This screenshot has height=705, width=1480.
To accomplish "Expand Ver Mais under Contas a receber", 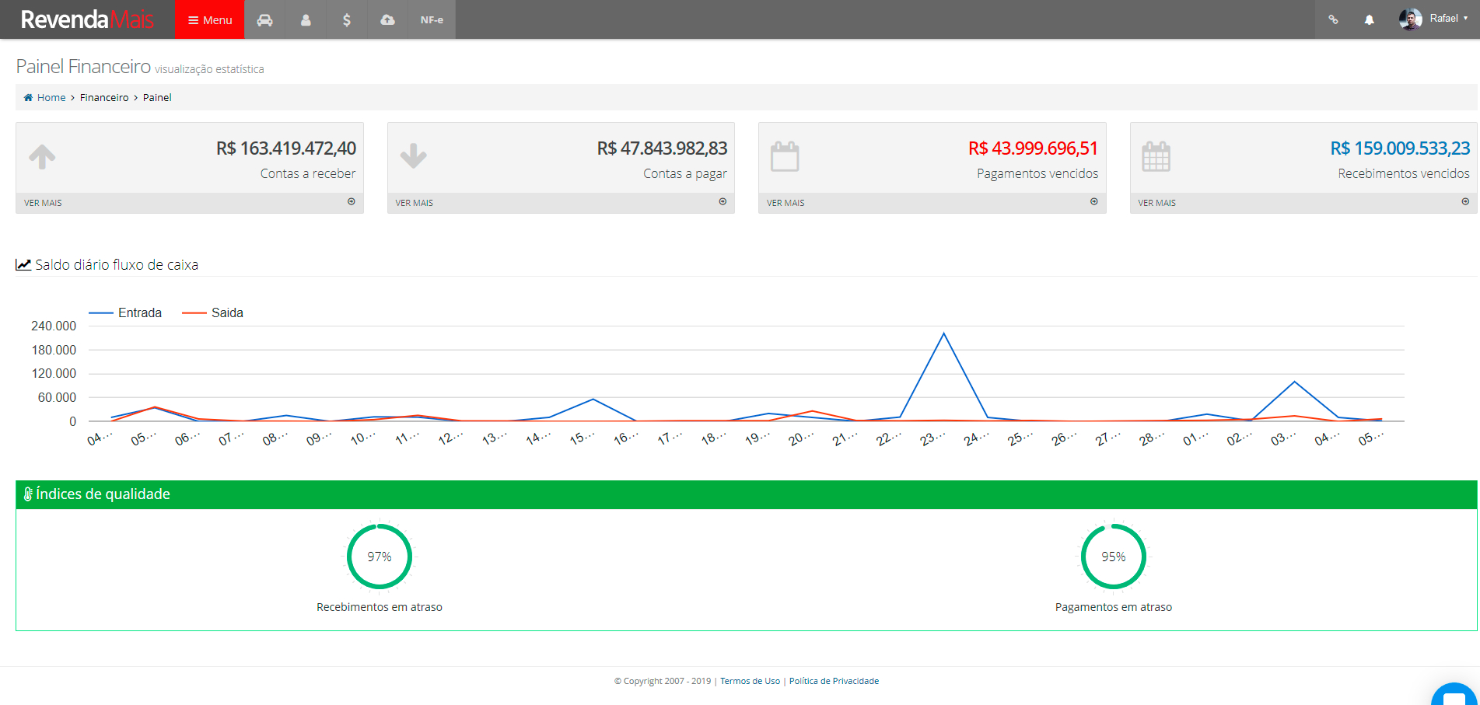I will 189,202.
